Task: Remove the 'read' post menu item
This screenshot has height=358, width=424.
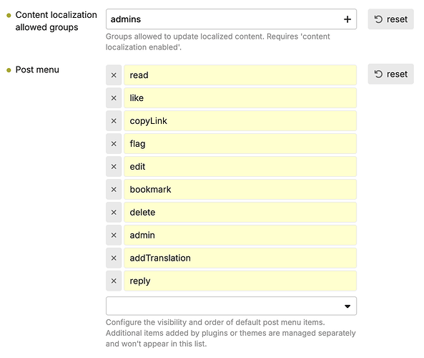Action: coord(114,75)
